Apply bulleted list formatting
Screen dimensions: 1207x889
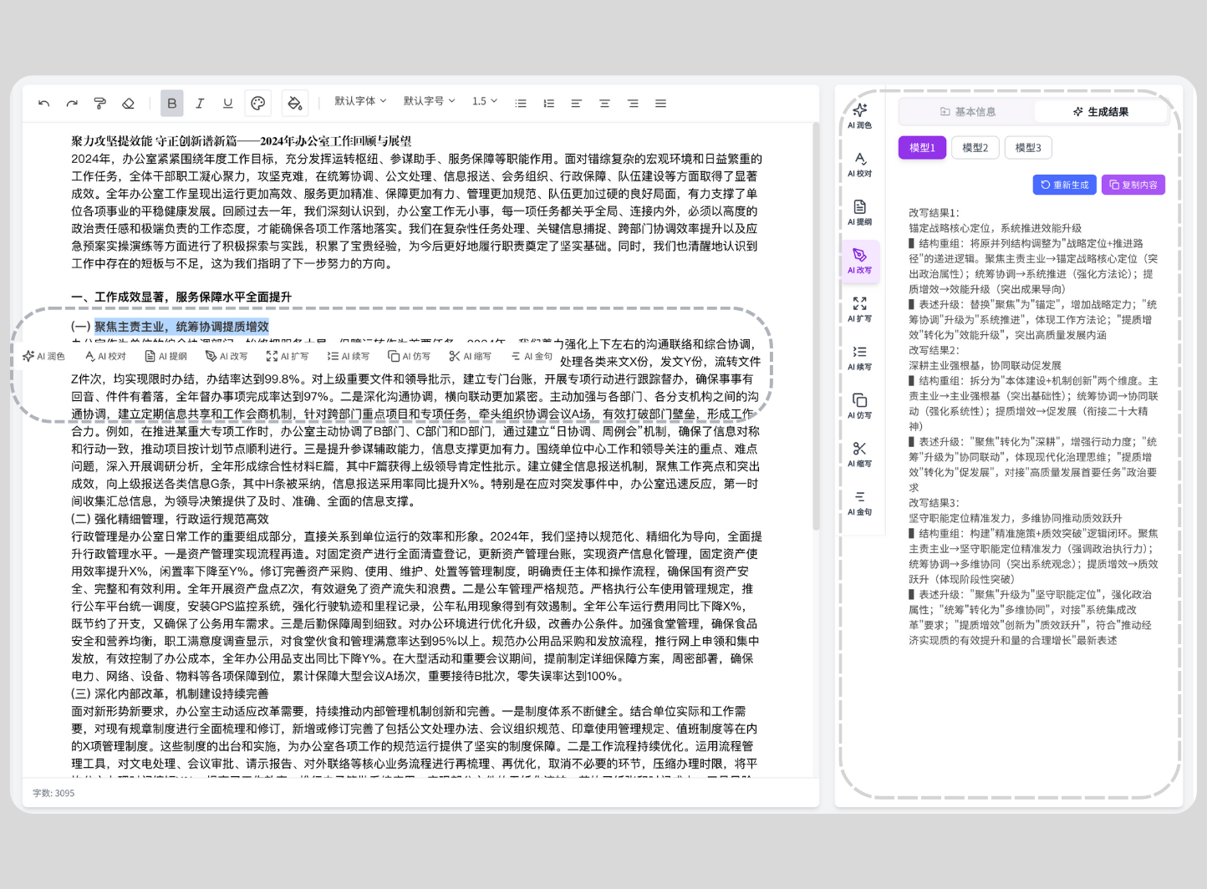click(x=521, y=104)
